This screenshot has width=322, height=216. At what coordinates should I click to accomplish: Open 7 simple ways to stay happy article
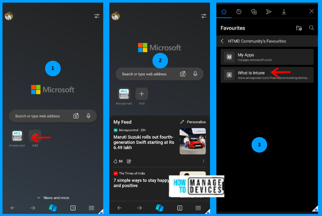[141, 183]
